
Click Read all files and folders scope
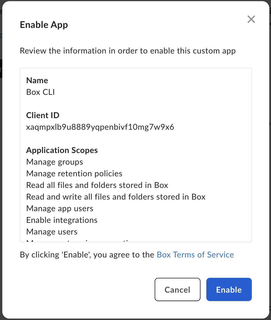tap(97, 185)
